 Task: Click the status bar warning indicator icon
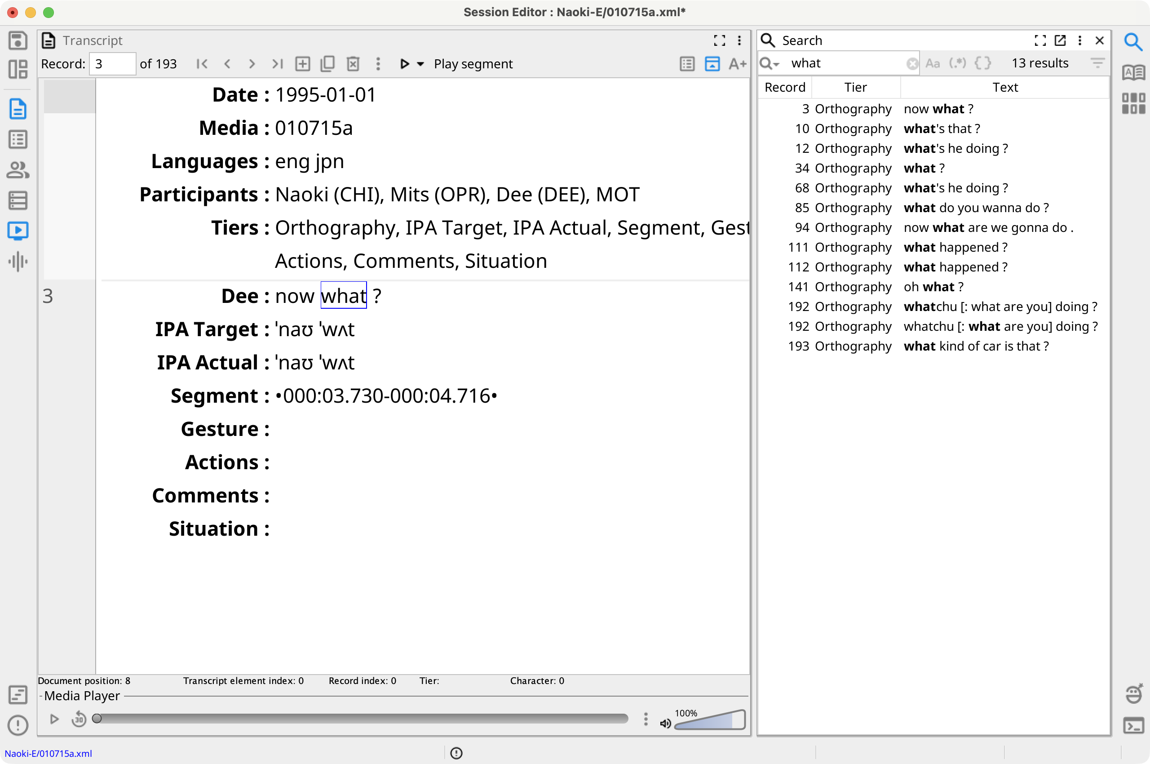pos(456,753)
